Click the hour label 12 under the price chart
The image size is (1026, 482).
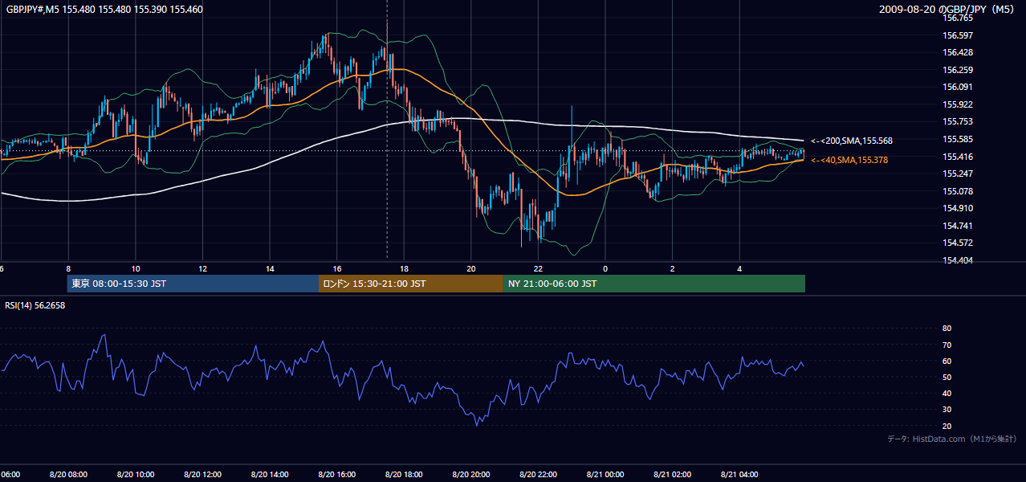pos(203,269)
